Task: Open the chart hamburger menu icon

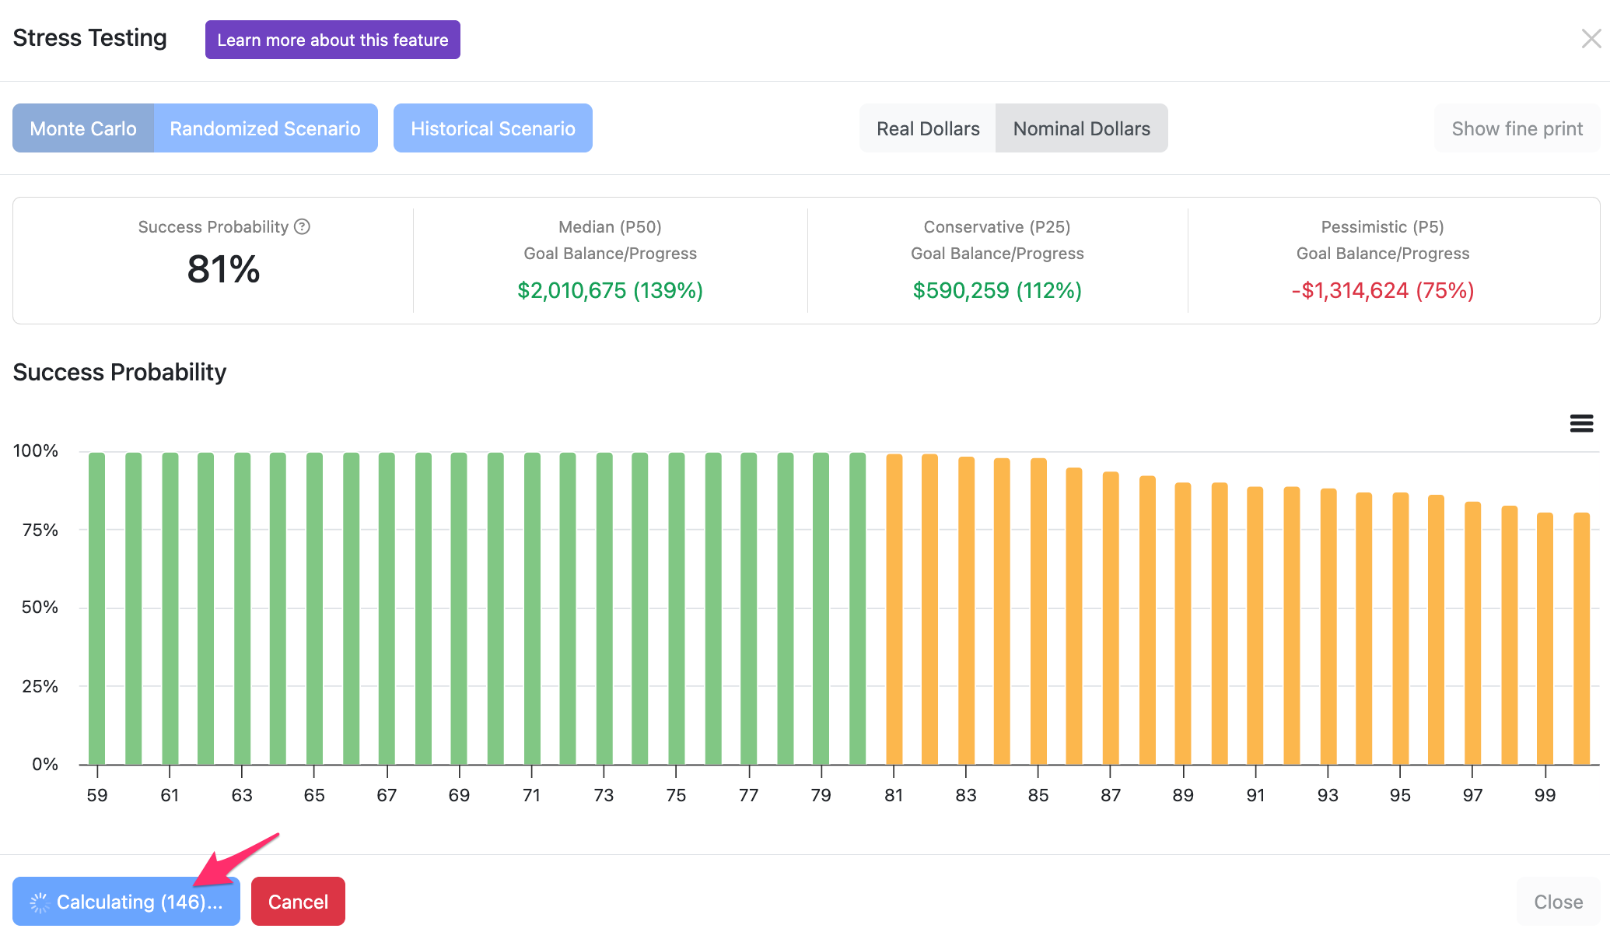Action: point(1581,423)
